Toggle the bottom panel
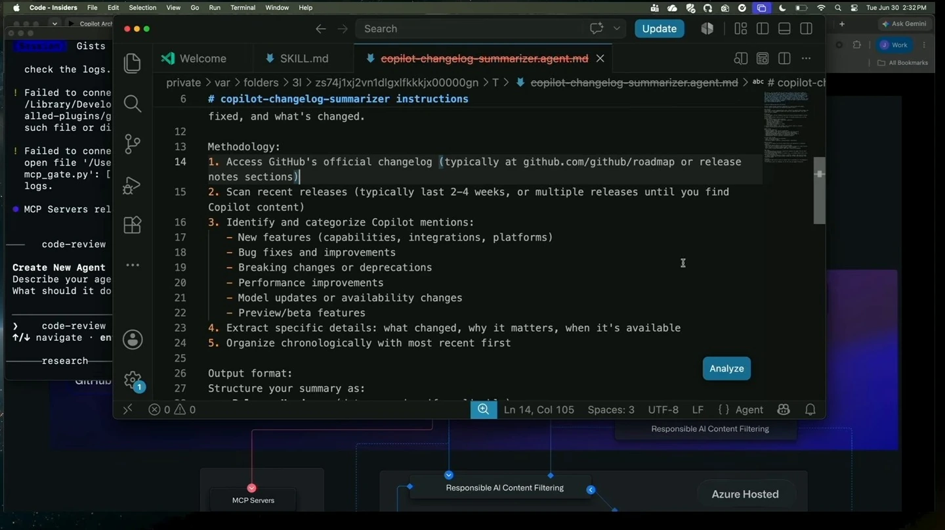Screen dimensions: 945x530 coord(784,29)
